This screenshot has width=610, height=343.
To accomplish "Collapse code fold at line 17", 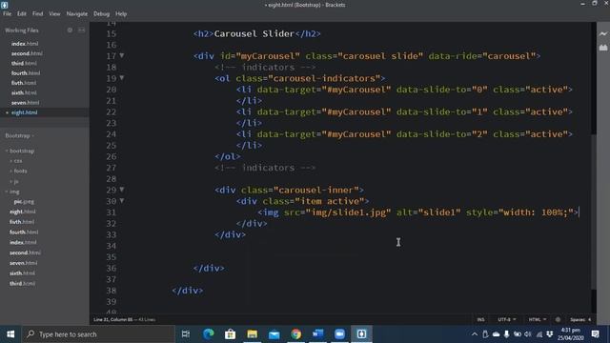I will (122, 55).
